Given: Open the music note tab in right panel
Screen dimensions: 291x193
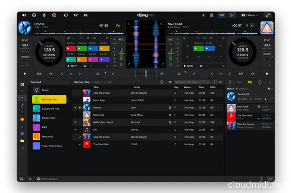Looking at the screenshot, I should [x=230, y=82].
